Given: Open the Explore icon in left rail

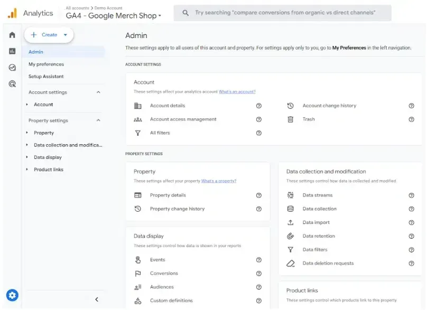Looking at the screenshot, I should [x=12, y=68].
